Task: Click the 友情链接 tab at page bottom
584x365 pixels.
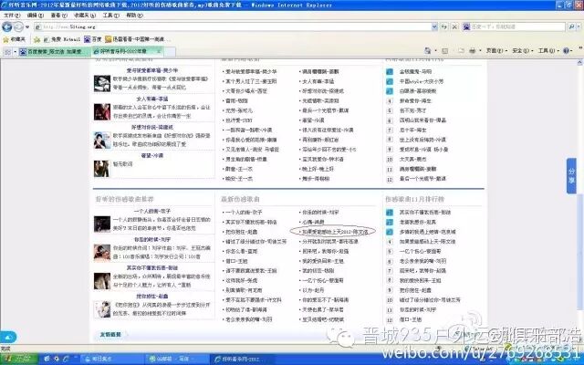Action: (110, 335)
